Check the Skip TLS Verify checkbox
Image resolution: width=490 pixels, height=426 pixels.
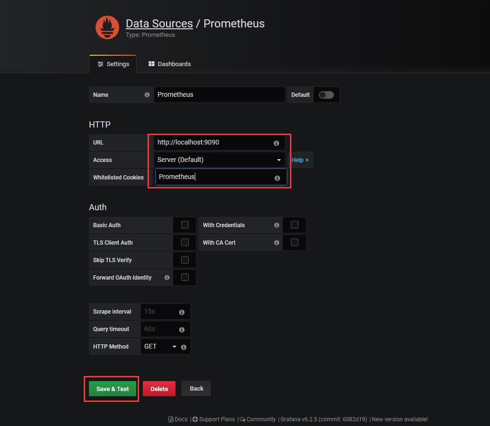point(184,260)
